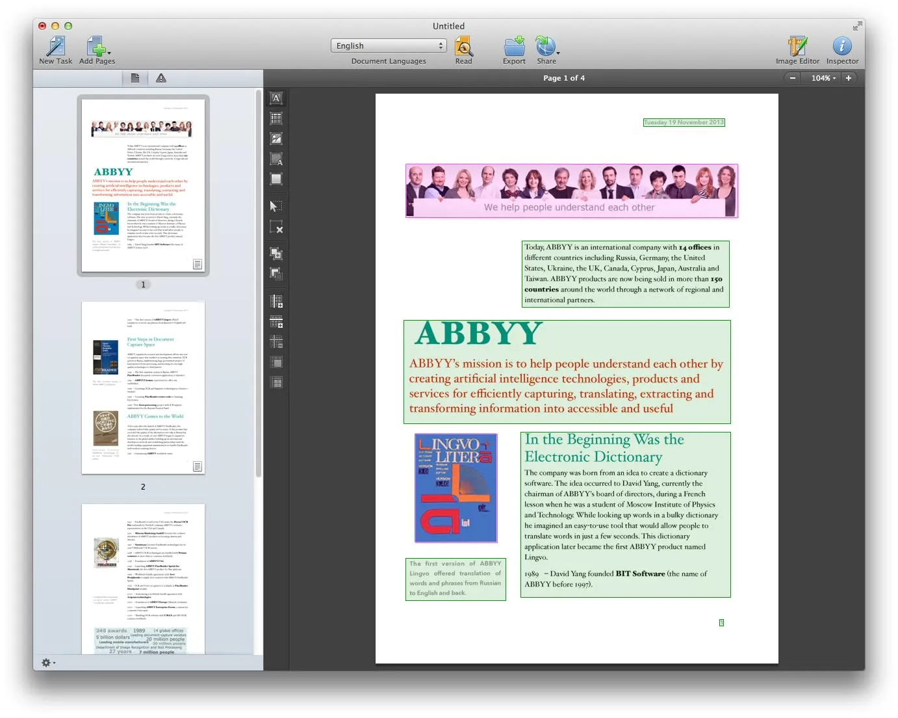Select the Draw Recognition Area tool
The width and height of the screenshot is (898, 718).
pos(276,179)
